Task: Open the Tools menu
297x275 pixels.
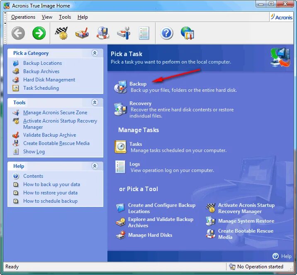Action: (65, 17)
